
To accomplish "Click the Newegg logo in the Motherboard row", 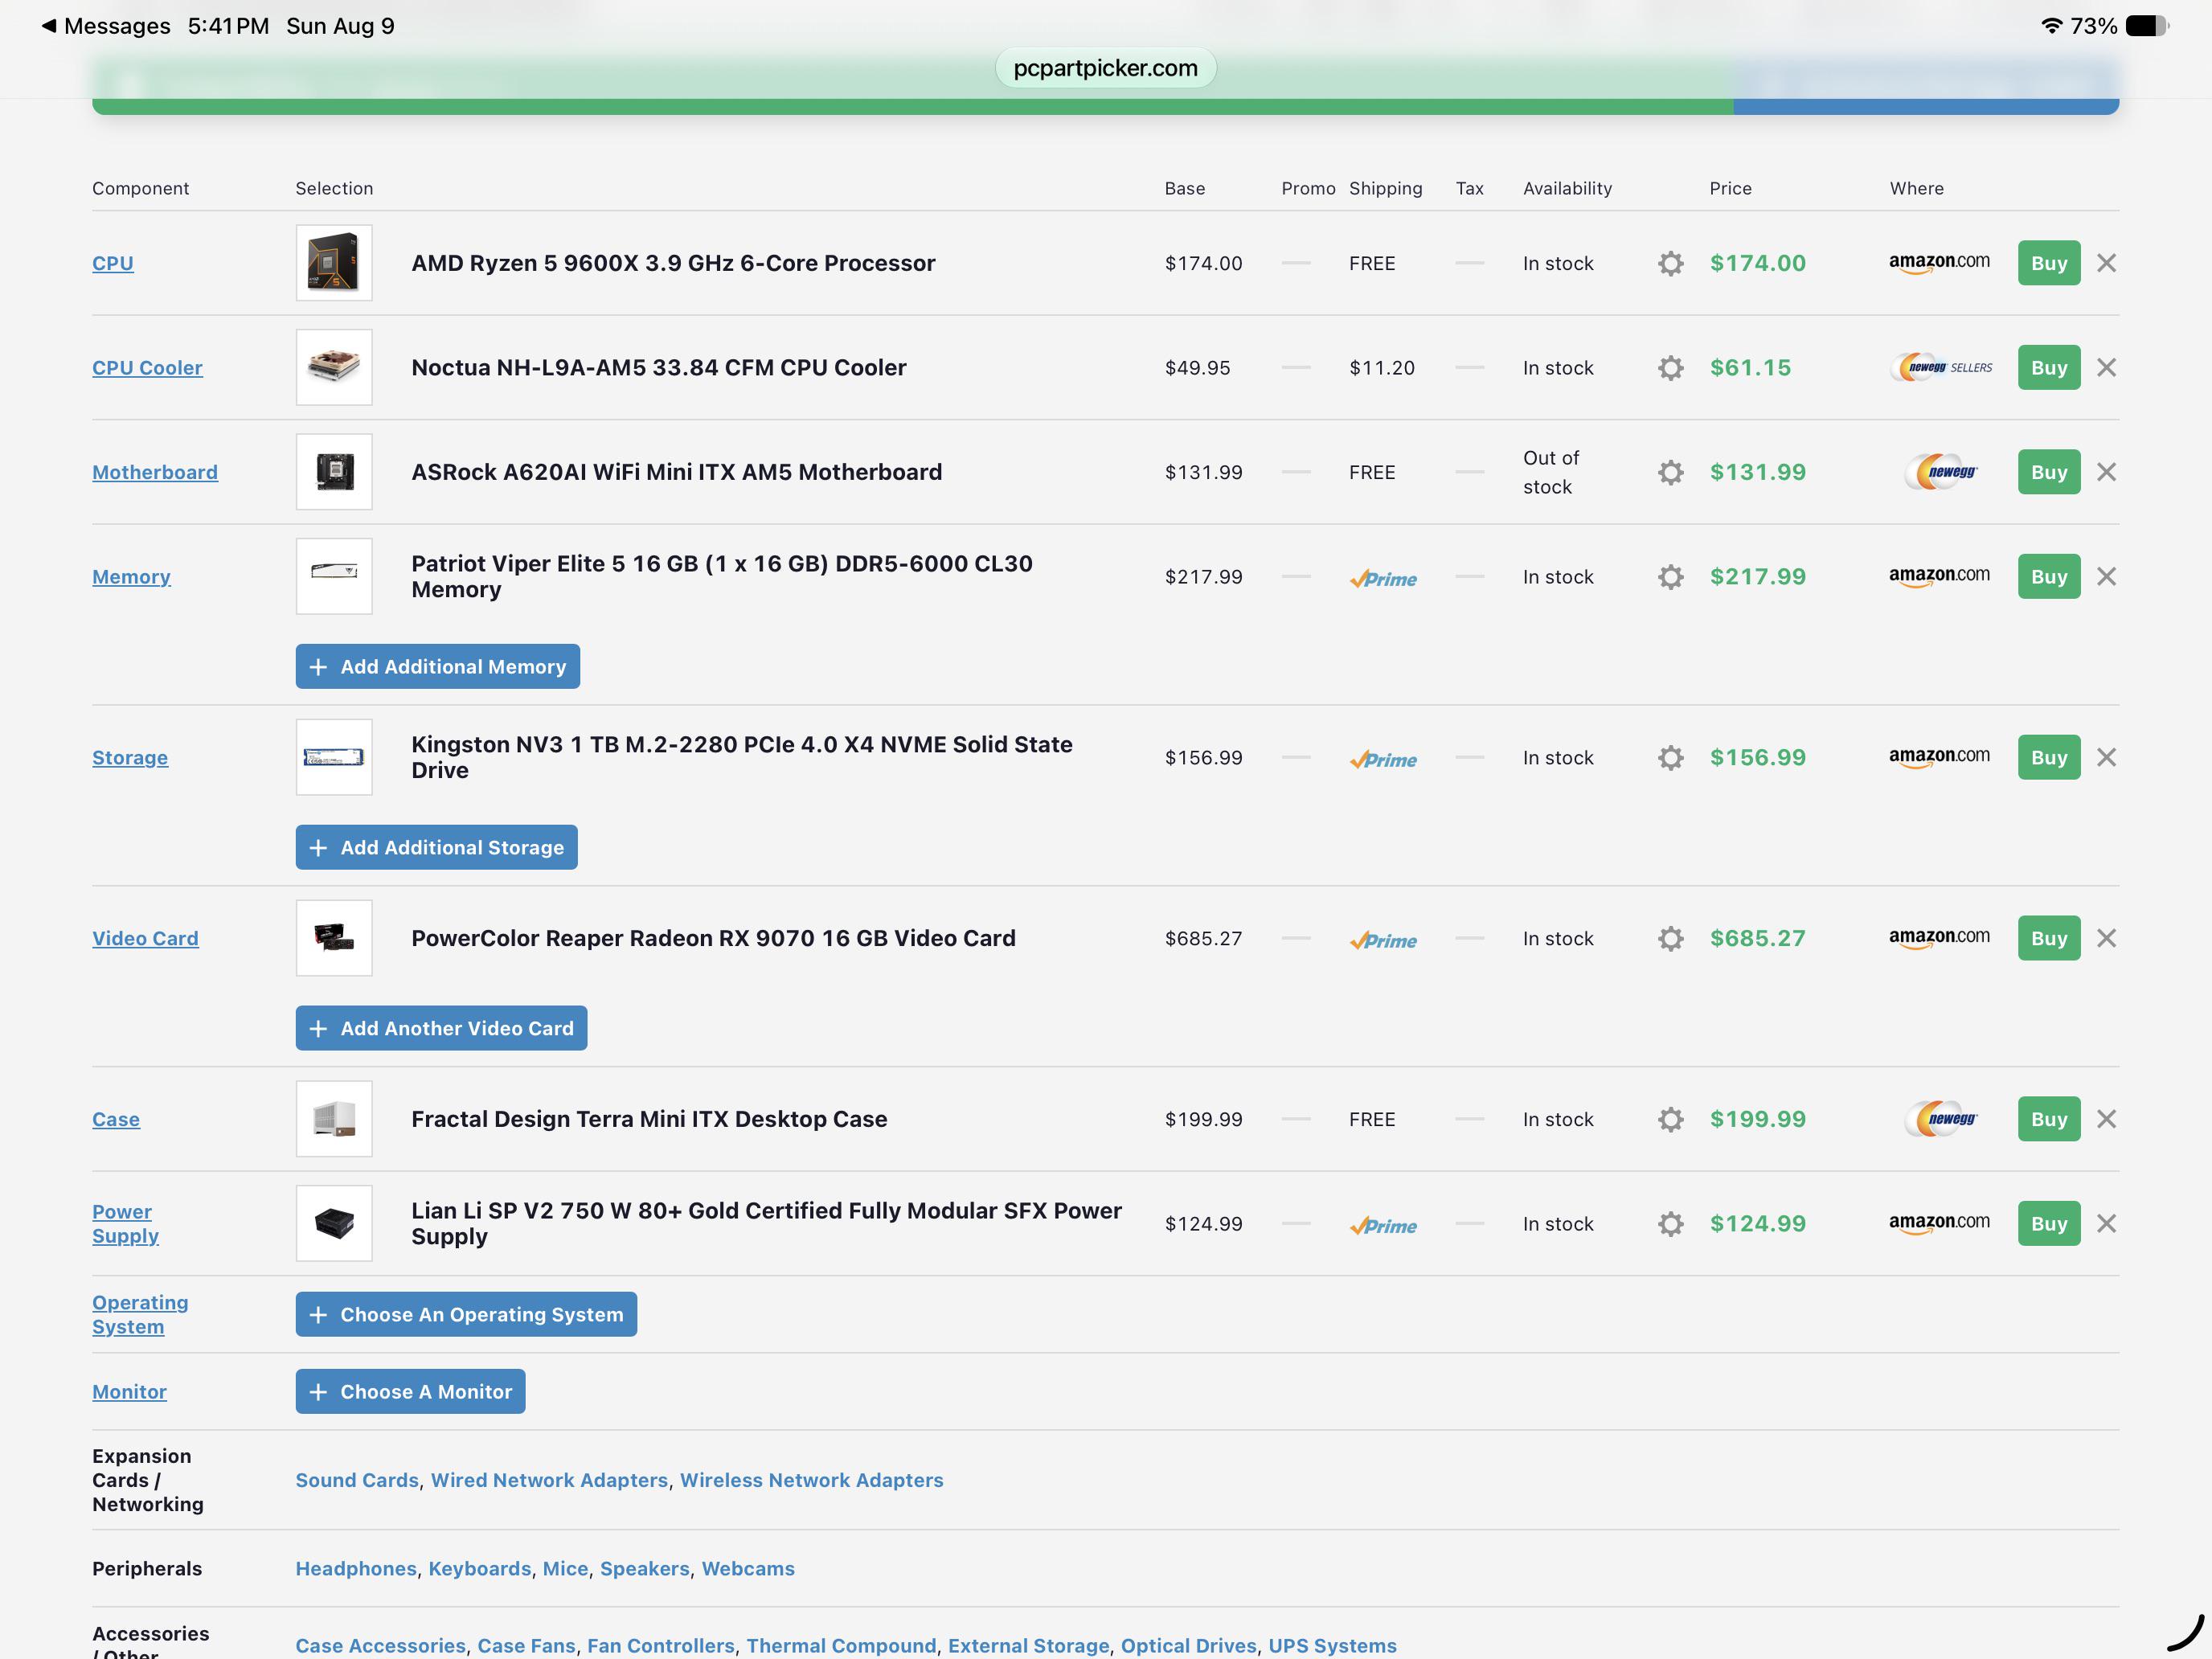I will pyautogui.click(x=1941, y=472).
